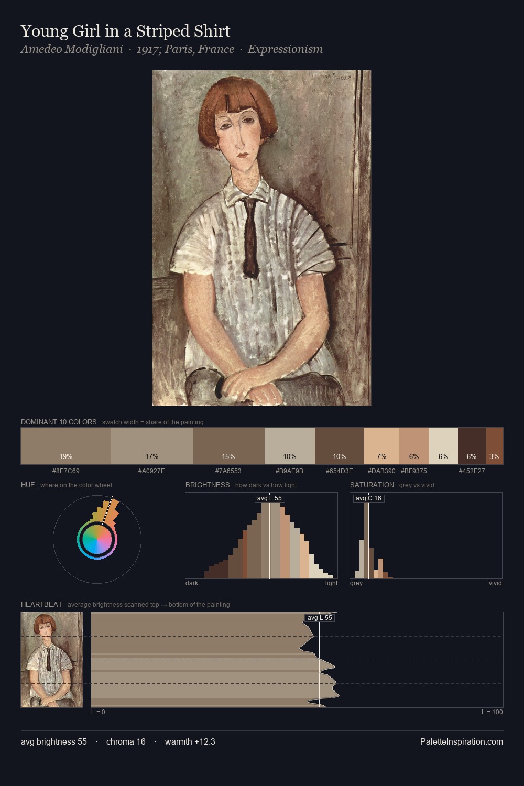The width and height of the screenshot is (524, 786).
Task: Click the hex code '#BF9375'
Action: click(414, 471)
